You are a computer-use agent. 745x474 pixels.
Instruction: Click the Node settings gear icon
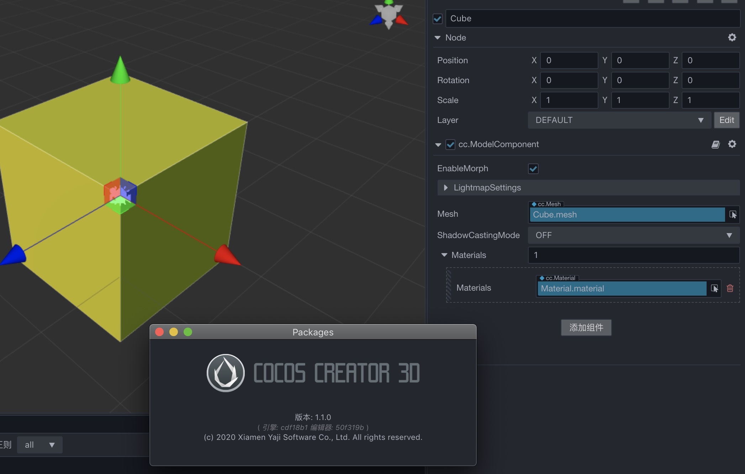tap(732, 37)
